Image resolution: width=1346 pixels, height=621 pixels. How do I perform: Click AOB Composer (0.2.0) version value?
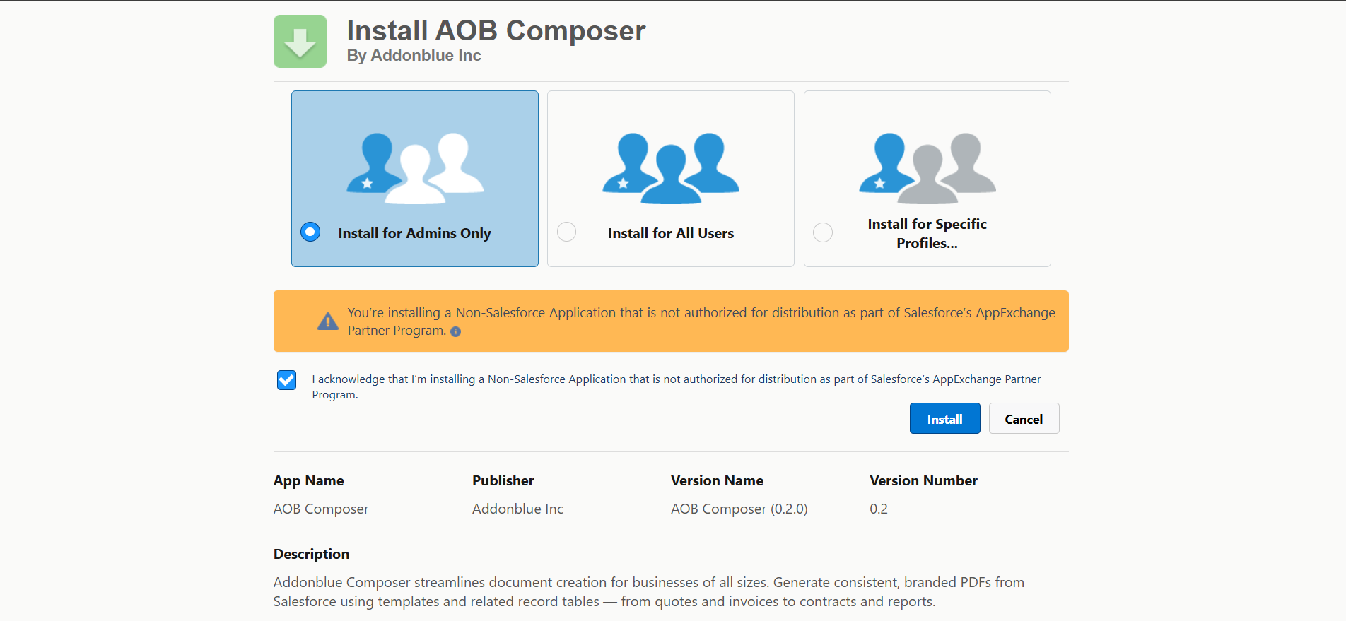[739, 509]
